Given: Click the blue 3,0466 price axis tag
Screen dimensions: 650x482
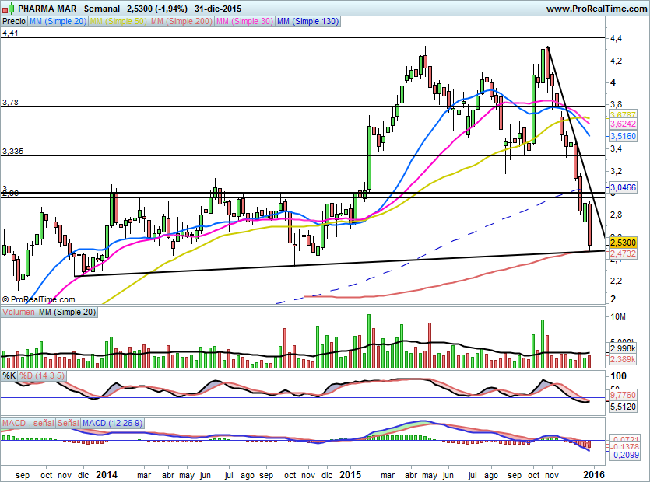Looking at the screenshot, I should point(622,187).
